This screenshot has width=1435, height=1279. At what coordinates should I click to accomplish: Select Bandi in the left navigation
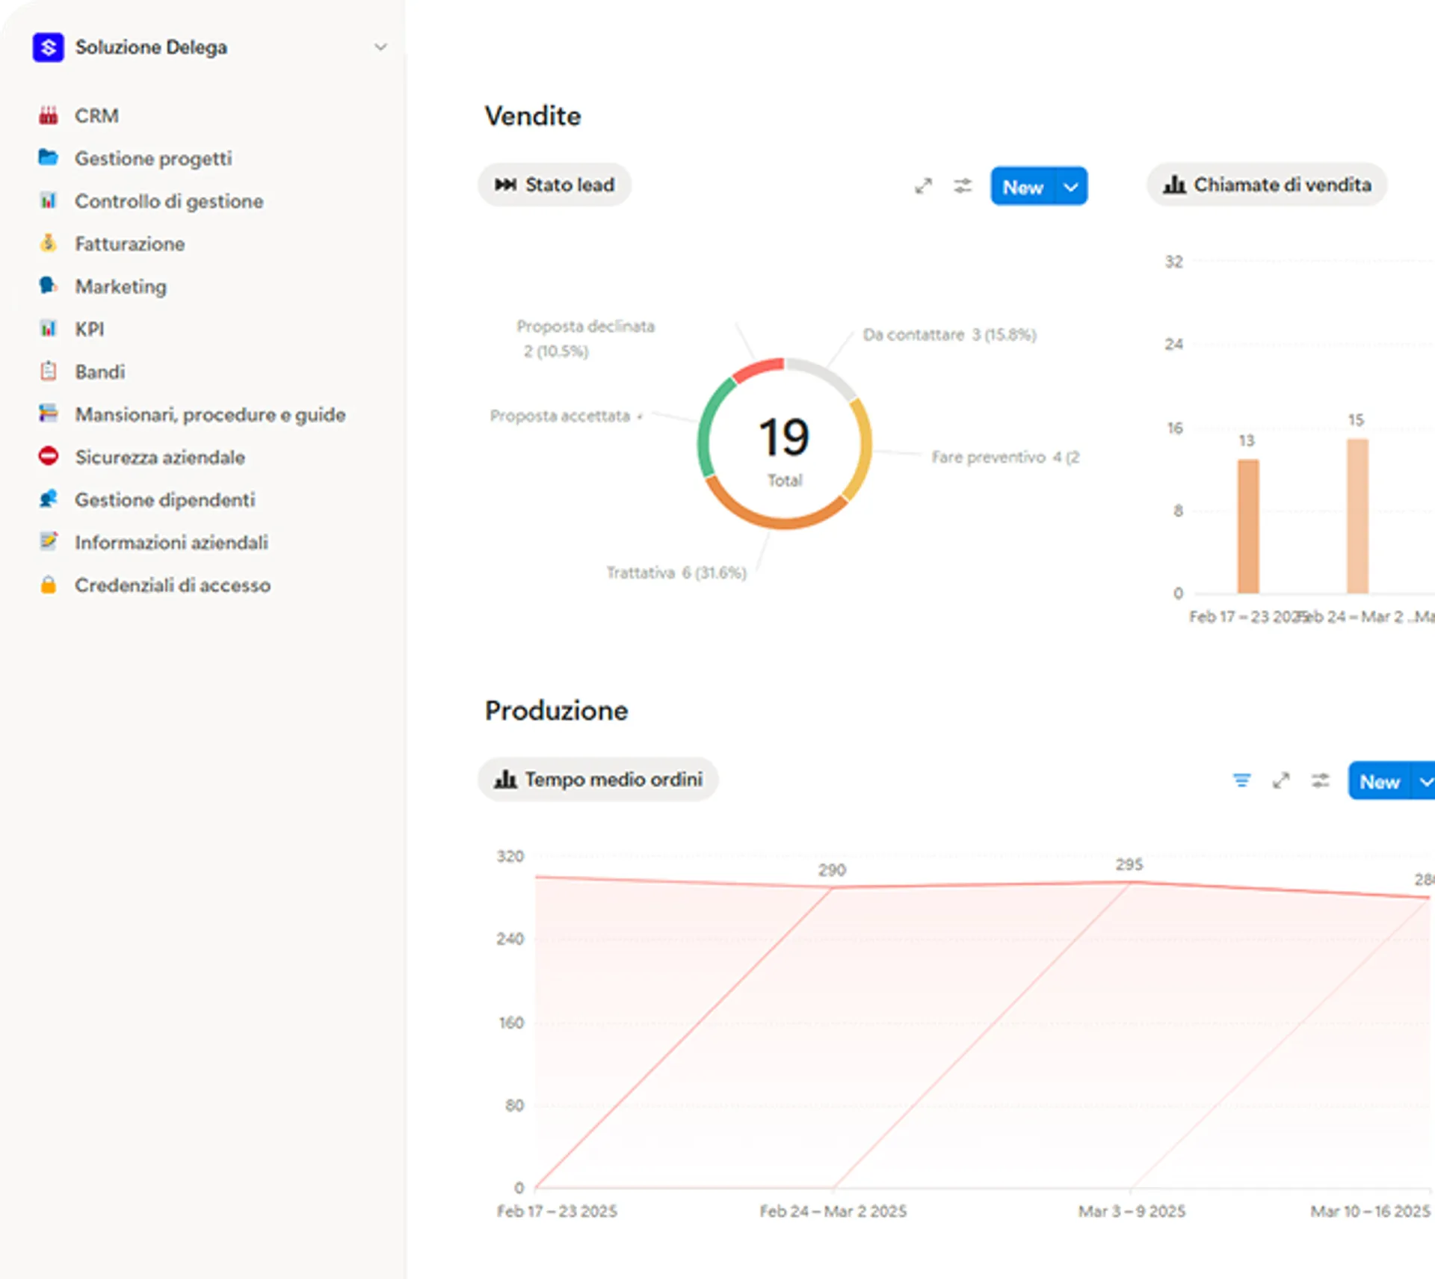click(99, 372)
